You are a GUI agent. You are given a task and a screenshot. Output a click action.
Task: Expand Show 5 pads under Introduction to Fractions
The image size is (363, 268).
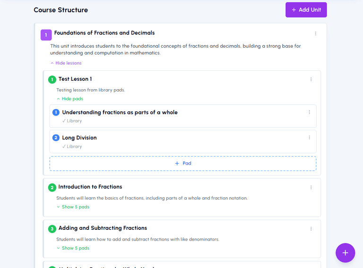(73, 207)
